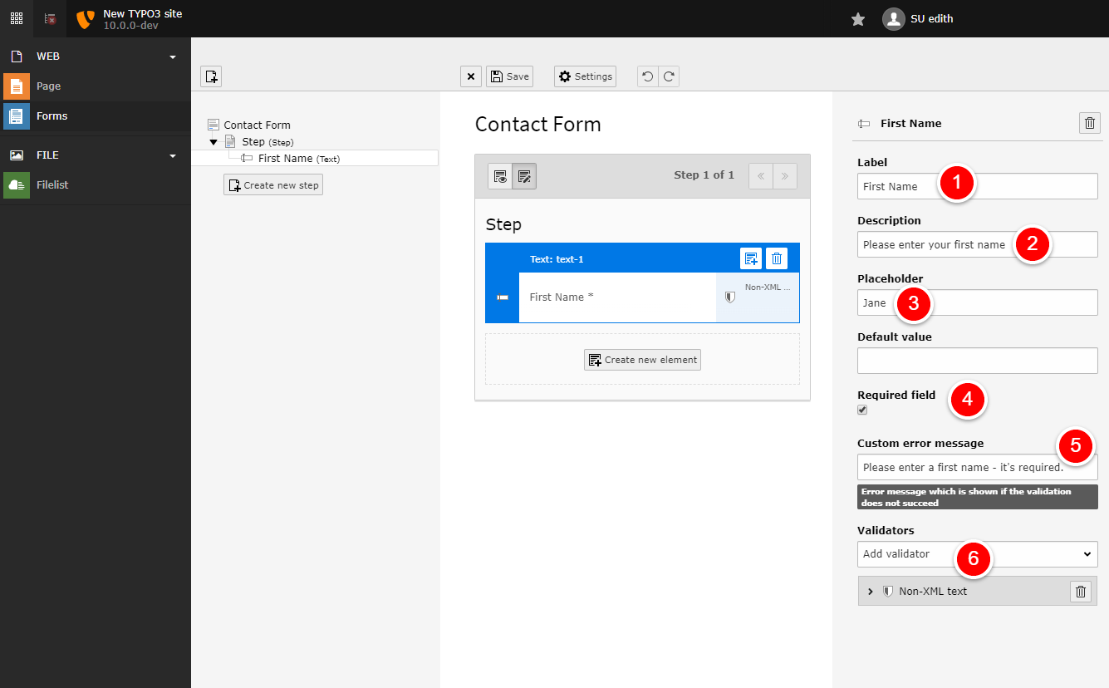Remove the Non-XML text validator via trash icon
This screenshot has width=1109, height=688.
[x=1080, y=591]
